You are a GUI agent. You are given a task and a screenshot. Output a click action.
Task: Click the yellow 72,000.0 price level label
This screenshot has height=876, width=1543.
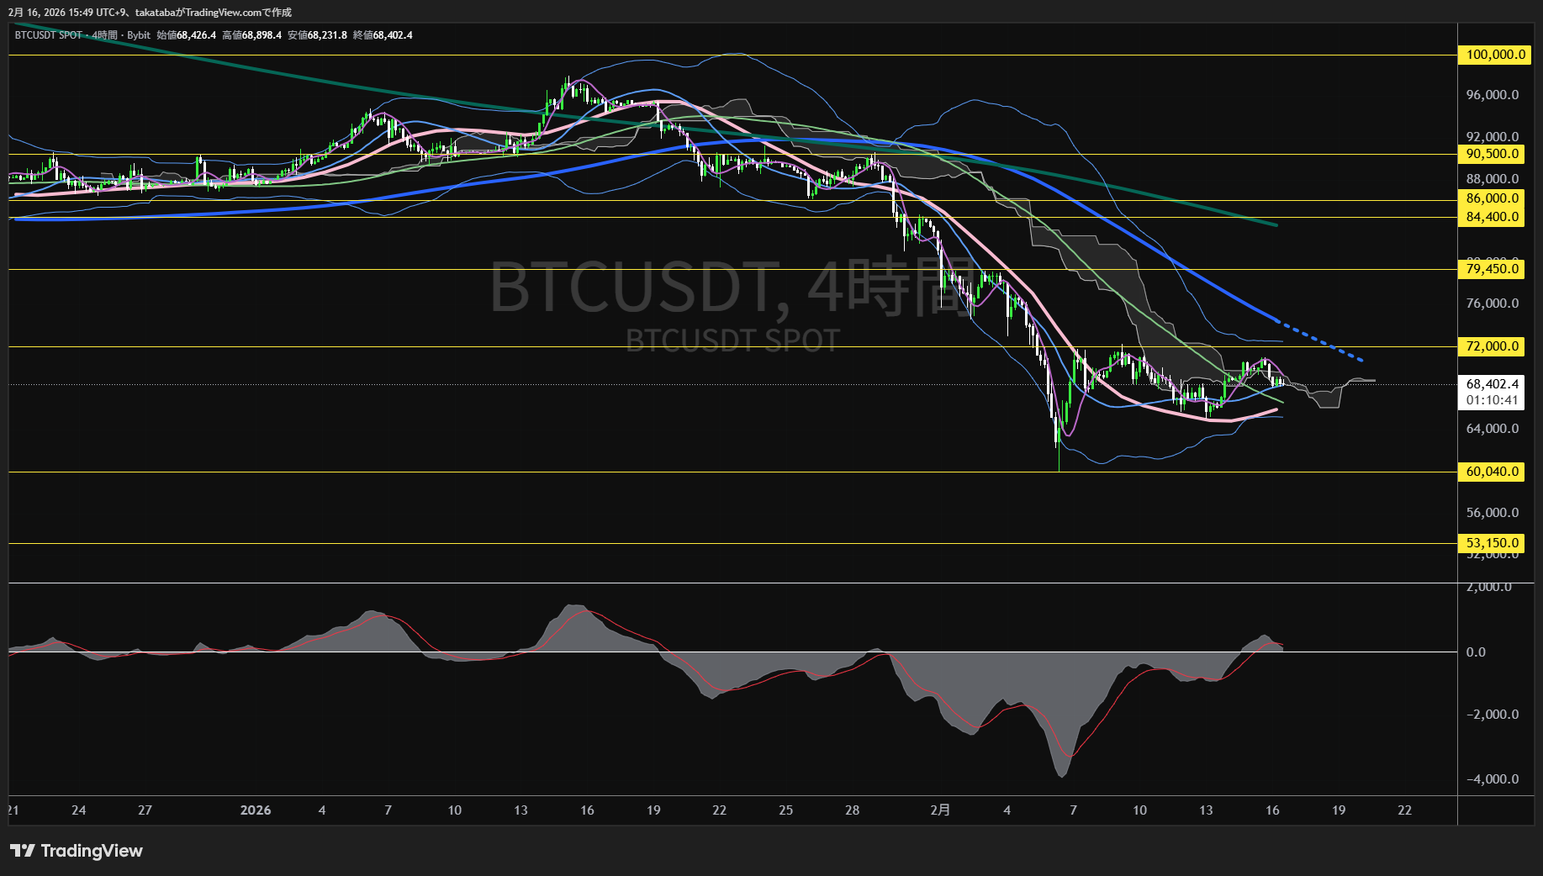(1490, 346)
